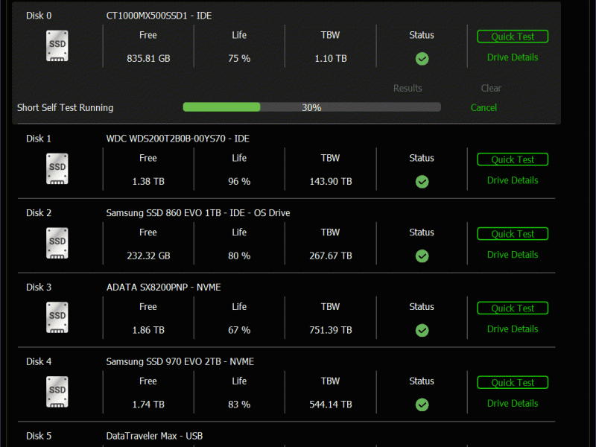Click Disk 3 free space 1.86 TB
This screenshot has width=596, height=447.
point(148,330)
